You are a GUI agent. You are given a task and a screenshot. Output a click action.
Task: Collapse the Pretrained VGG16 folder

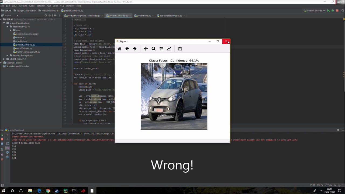point(8,27)
